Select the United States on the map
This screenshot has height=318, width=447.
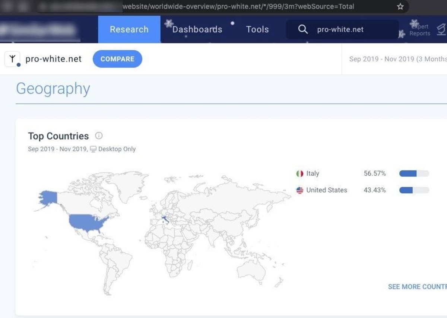pos(88,222)
